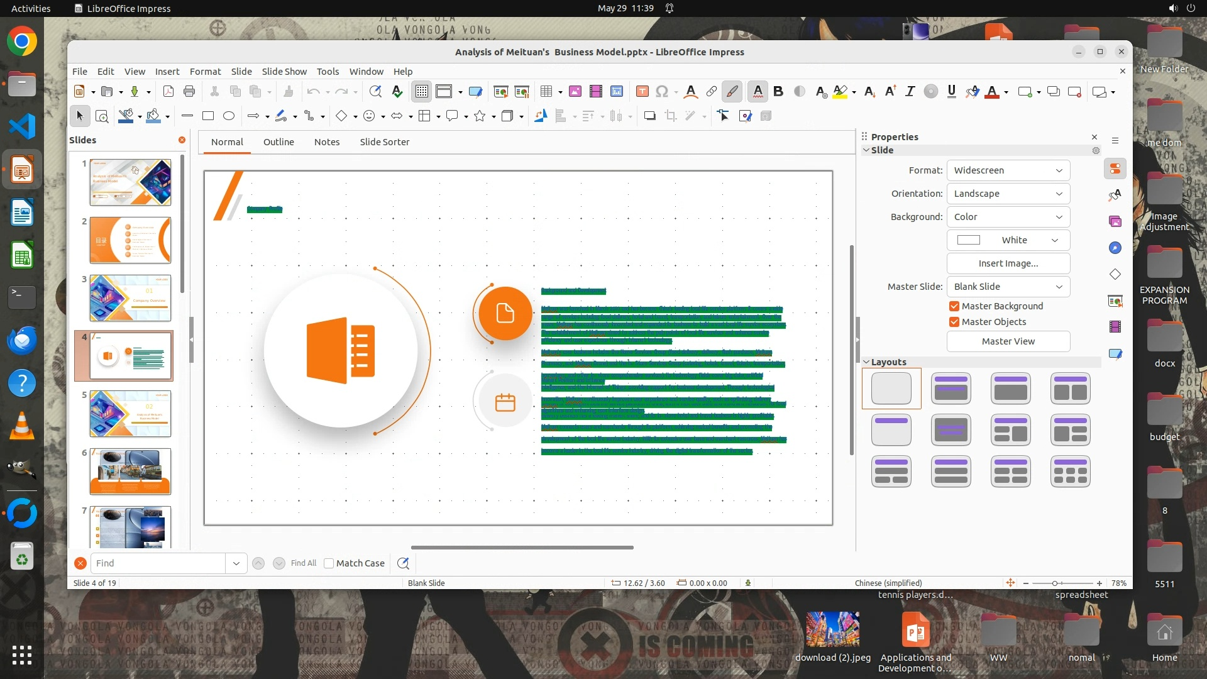Uncheck the Master Objects checkbox
Viewport: 1207px width, 679px height.
pyautogui.click(x=954, y=322)
